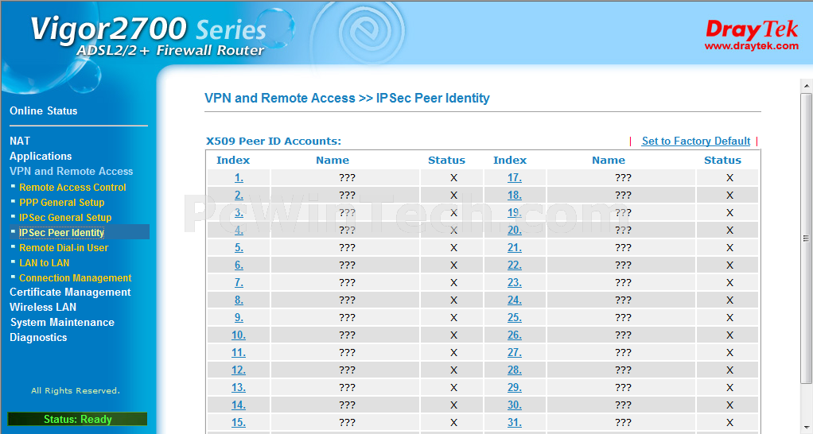Image resolution: width=813 pixels, height=434 pixels.
Task: Click the vertical scrollbar thumb
Action: point(807,238)
